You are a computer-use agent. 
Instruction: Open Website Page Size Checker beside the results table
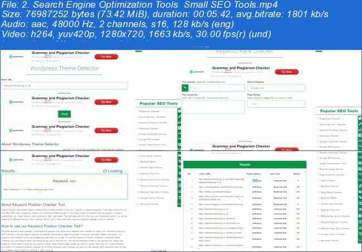pyautogui.click(x=335, y=228)
